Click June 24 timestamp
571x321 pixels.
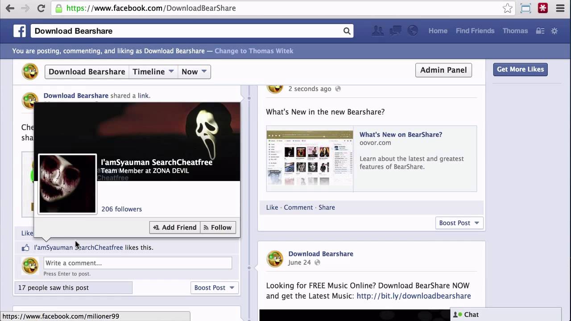click(299, 263)
